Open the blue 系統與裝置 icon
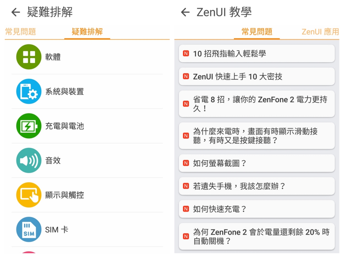Viewport: 344px width, 258px height. (29, 92)
